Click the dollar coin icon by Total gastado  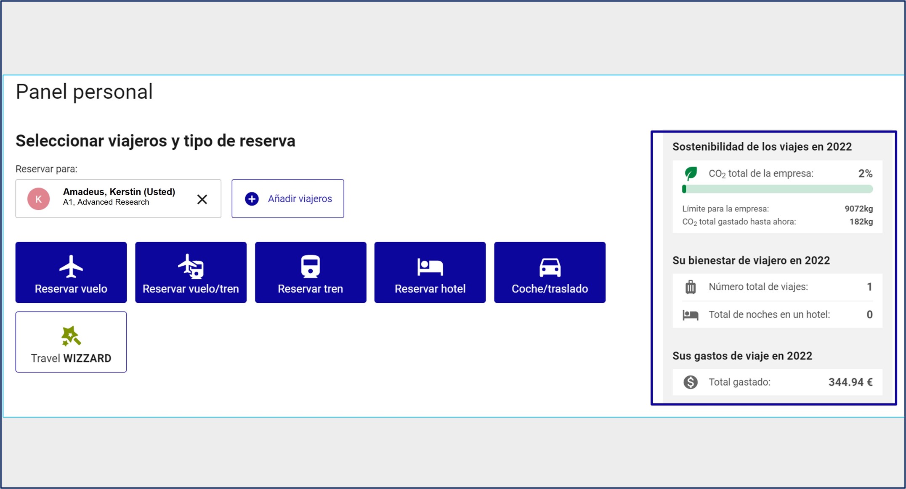pos(690,382)
